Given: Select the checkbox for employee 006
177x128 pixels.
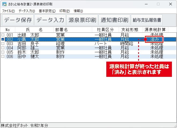Looking at the screenshot, I should tap(3, 57).
